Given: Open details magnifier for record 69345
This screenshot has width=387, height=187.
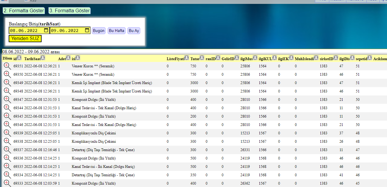Looking at the screenshot, I should tap(7, 116).
